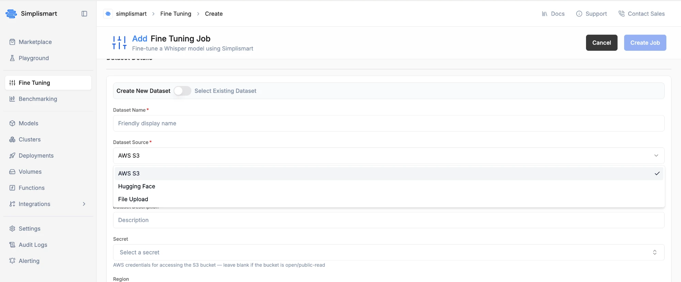The width and height of the screenshot is (681, 282).
Task: Open the Support link
Action: pos(591,14)
